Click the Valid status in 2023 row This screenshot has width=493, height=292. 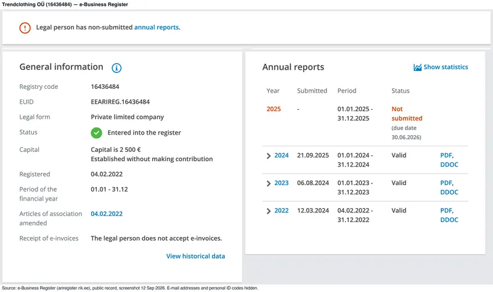pos(399,183)
